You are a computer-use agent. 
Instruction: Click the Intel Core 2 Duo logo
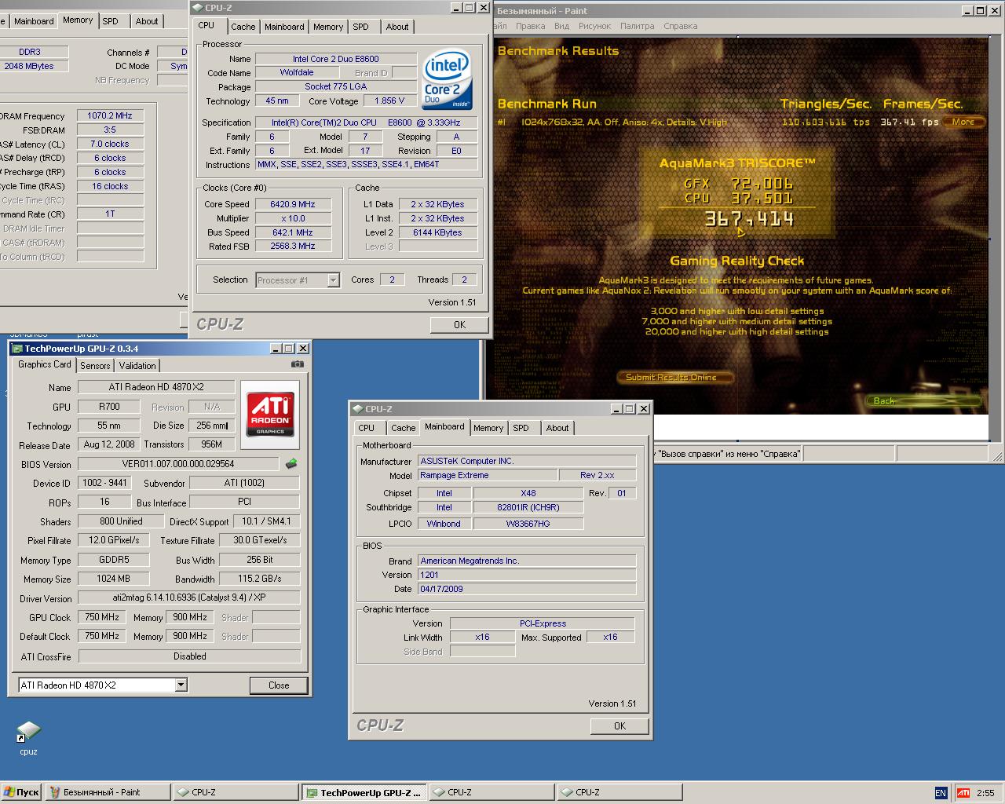click(447, 79)
